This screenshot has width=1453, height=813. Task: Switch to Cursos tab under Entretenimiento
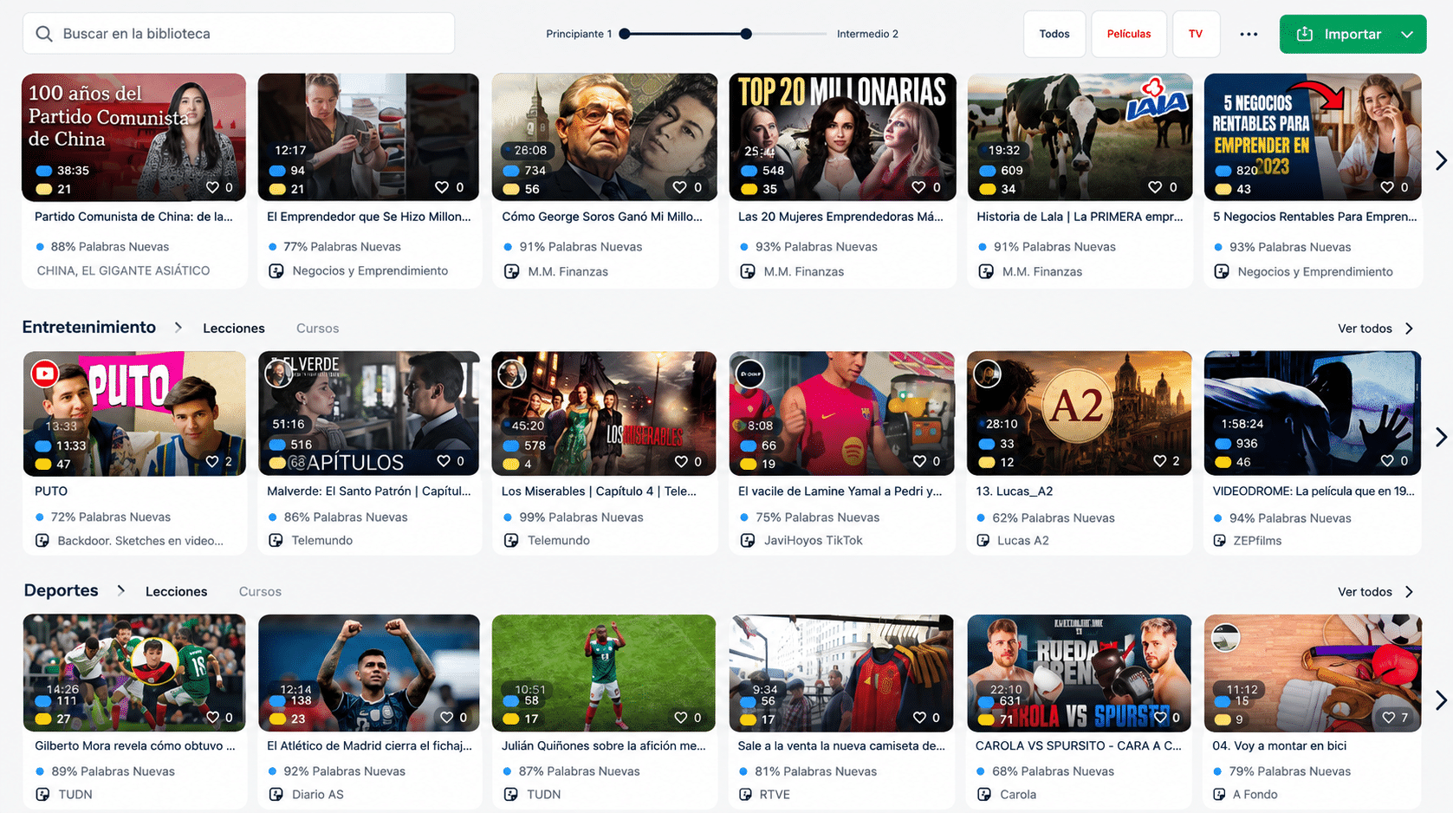click(x=317, y=328)
